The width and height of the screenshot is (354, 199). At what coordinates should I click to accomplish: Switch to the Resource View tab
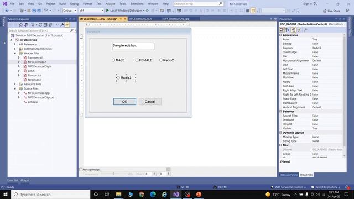[x=289, y=175]
